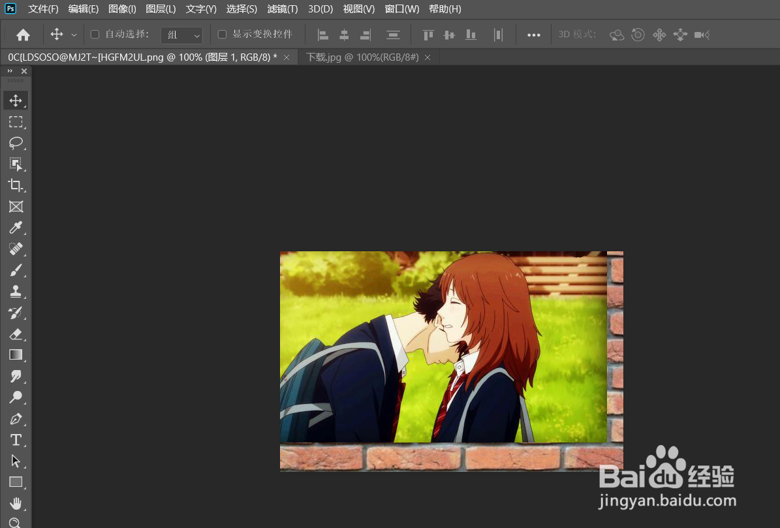Select the Clone Stamp tool

click(16, 291)
